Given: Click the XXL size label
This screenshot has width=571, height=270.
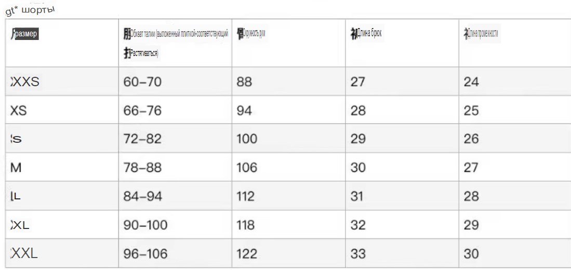Looking at the screenshot, I should pos(24,253).
